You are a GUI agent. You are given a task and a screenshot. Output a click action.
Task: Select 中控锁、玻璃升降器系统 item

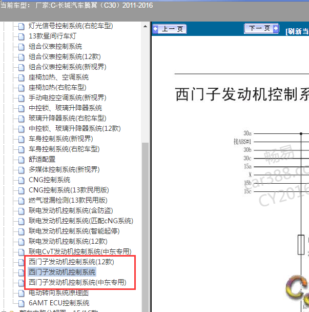point(65,108)
